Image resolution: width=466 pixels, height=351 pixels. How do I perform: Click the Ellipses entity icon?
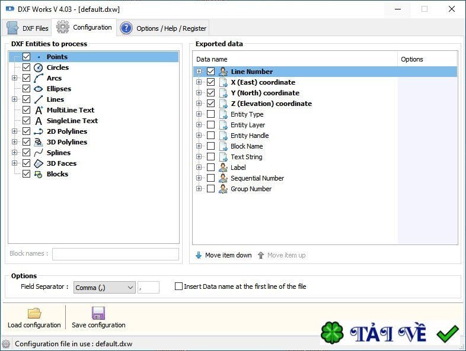click(39, 89)
